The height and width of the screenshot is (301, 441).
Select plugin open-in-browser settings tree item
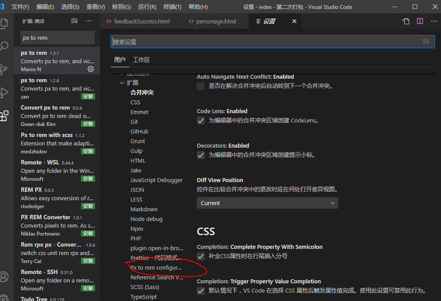(x=157, y=248)
